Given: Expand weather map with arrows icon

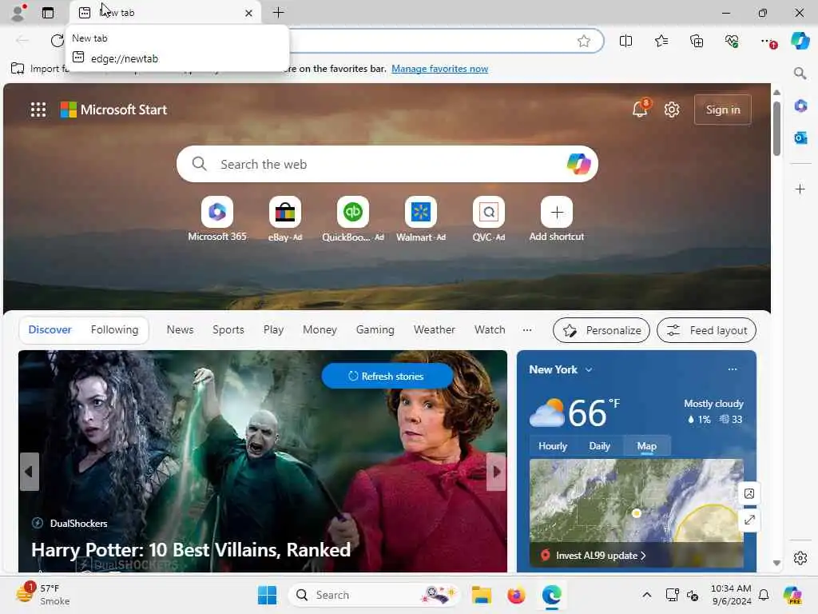Looking at the screenshot, I should (749, 520).
